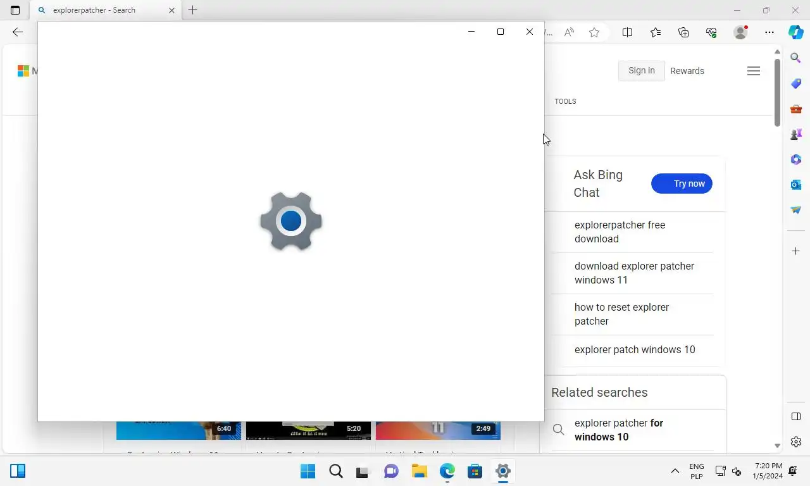Add an app to Edge sidebar
810x486 pixels.
796,251
